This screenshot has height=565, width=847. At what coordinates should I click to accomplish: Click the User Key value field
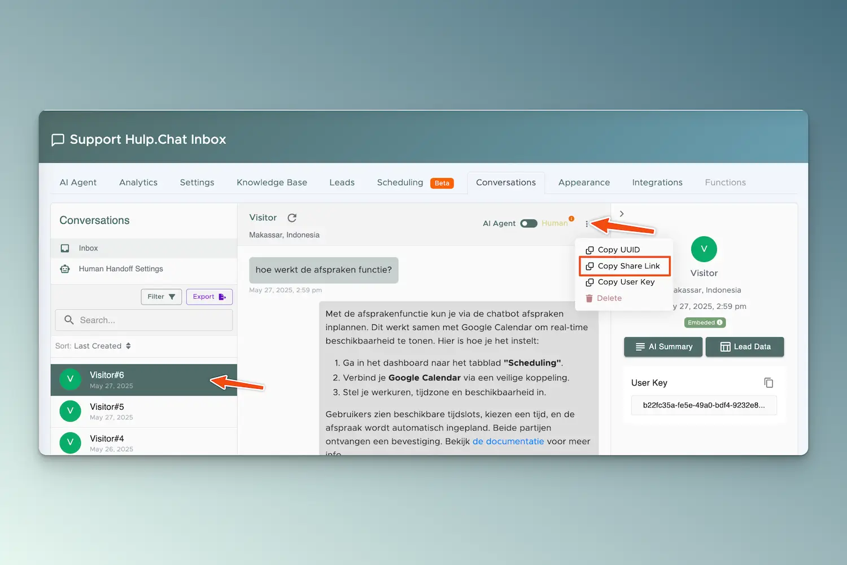point(704,405)
